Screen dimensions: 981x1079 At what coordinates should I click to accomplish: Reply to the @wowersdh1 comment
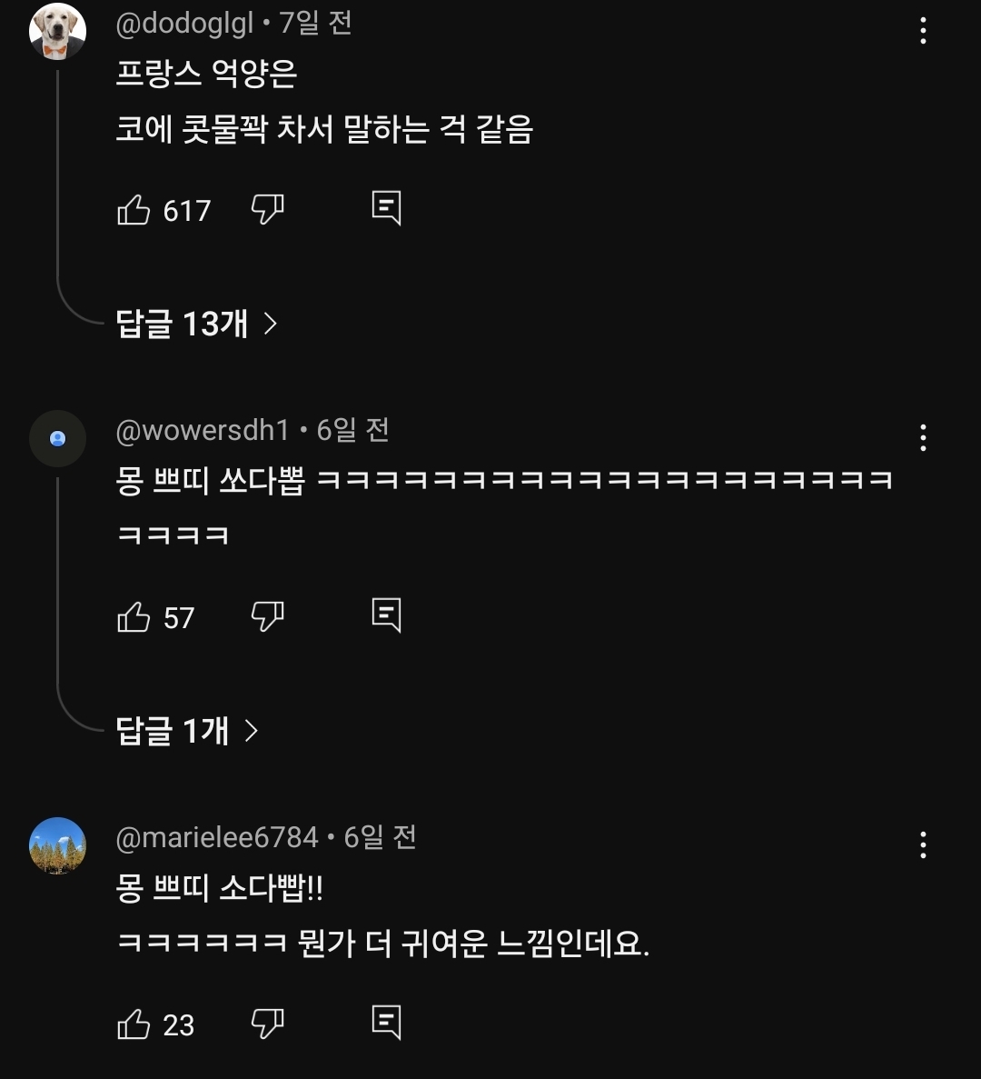(x=386, y=615)
